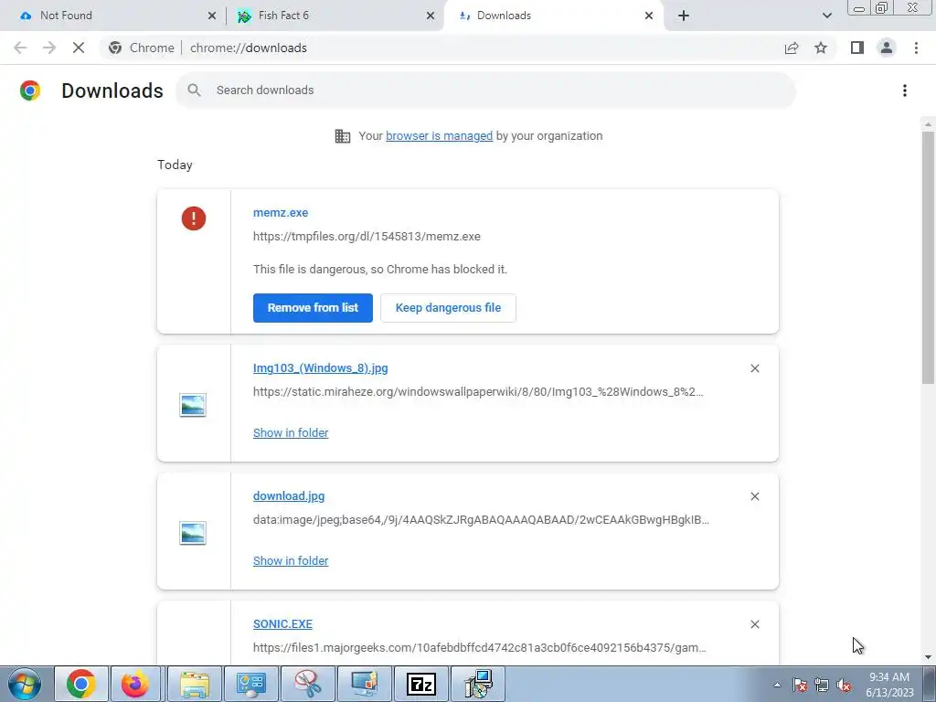The width and height of the screenshot is (936, 702).
Task: Click the search magnifier icon
Action: pos(194,90)
